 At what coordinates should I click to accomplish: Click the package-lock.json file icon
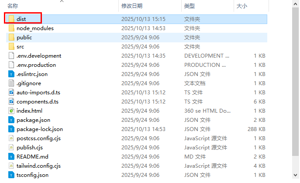tap(11, 129)
